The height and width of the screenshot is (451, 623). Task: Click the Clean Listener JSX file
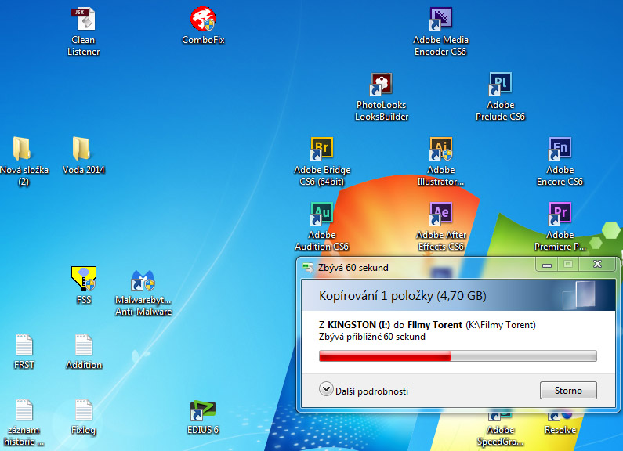83,20
